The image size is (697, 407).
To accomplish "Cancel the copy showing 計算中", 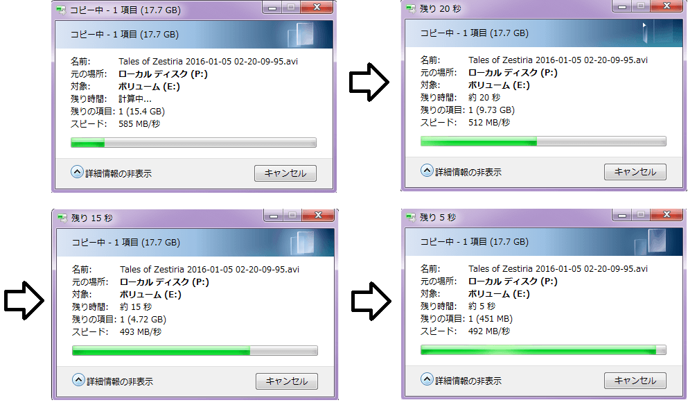I will (285, 173).
